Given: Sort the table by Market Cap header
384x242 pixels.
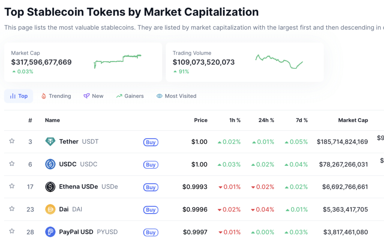Looking at the screenshot, I should click(x=353, y=120).
